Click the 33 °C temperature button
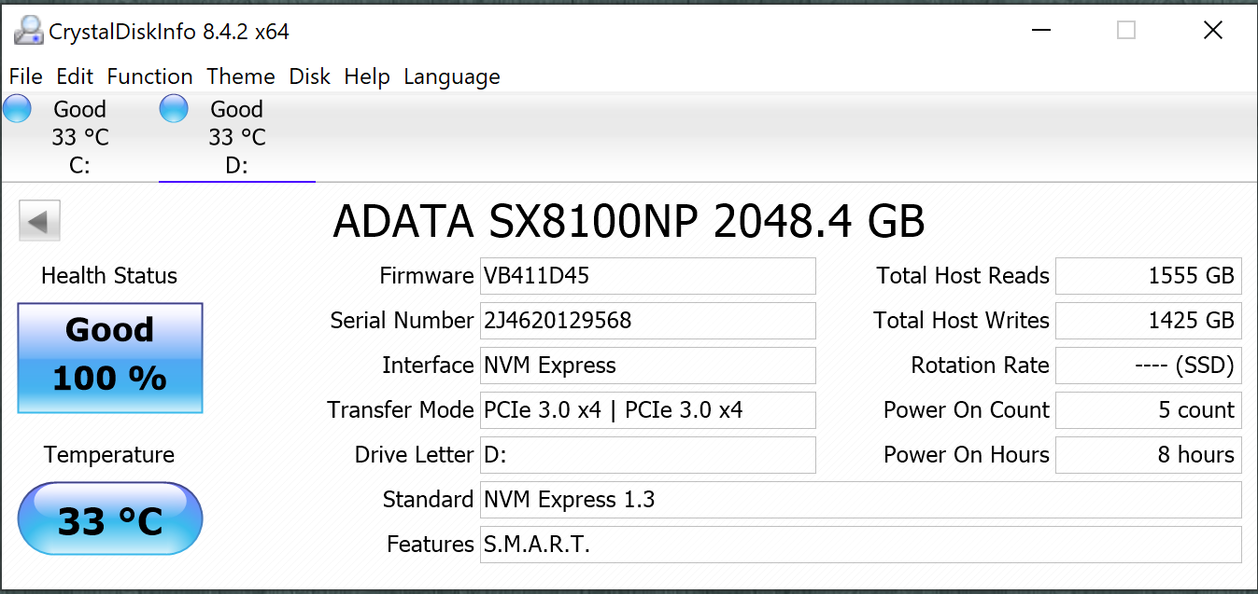This screenshot has width=1258, height=594. (110, 520)
